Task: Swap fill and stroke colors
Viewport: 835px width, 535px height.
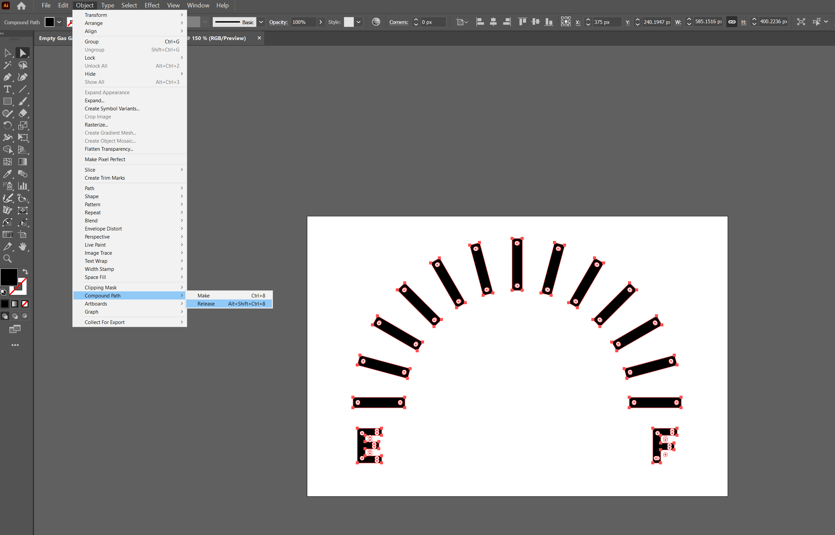Action: coord(25,271)
